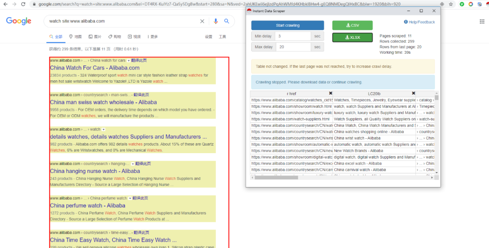Clear the Google search box with X
Viewport: 489px width, 248px height.
202,21
